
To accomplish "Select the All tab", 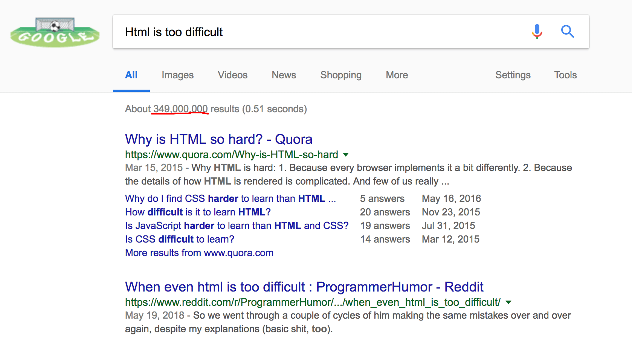I will [131, 75].
